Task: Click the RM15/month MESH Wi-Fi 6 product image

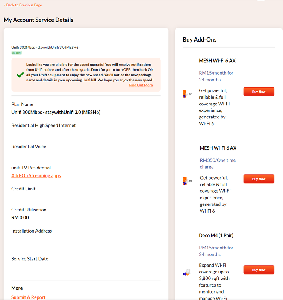Action: 187,94
